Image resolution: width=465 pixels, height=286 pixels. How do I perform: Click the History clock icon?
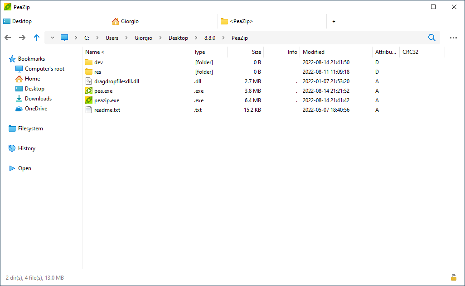coord(12,148)
